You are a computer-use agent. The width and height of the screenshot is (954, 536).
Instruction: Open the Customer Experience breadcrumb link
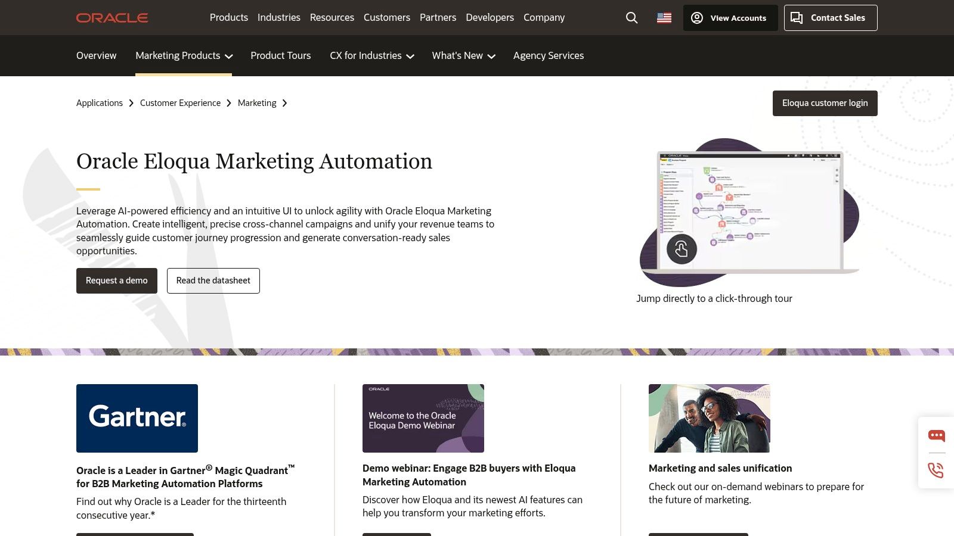tap(180, 103)
